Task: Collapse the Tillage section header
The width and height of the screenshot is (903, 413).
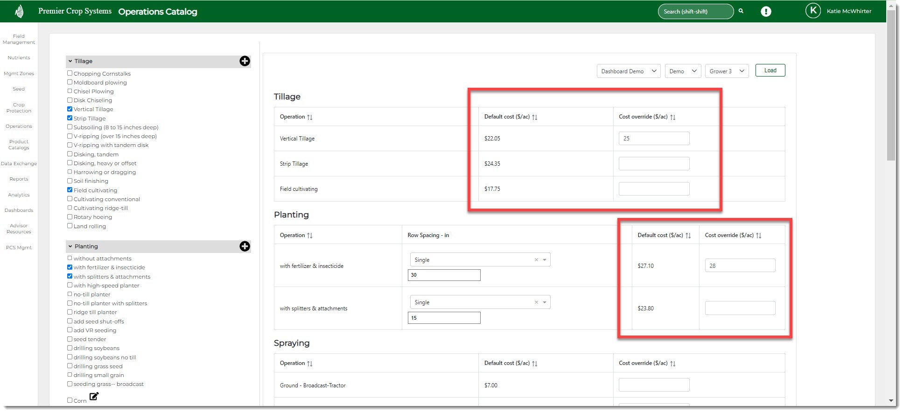Action: (x=70, y=61)
